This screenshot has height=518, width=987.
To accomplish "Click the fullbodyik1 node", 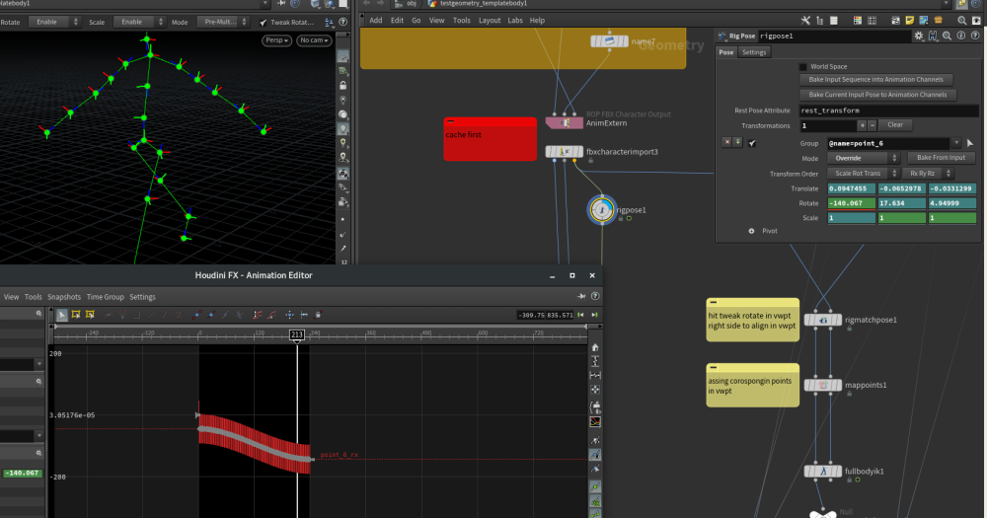I will [x=822, y=472].
